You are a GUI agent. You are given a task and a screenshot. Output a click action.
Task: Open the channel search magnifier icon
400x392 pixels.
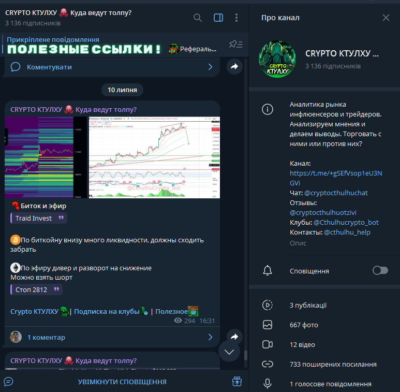(x=198, y=18)
